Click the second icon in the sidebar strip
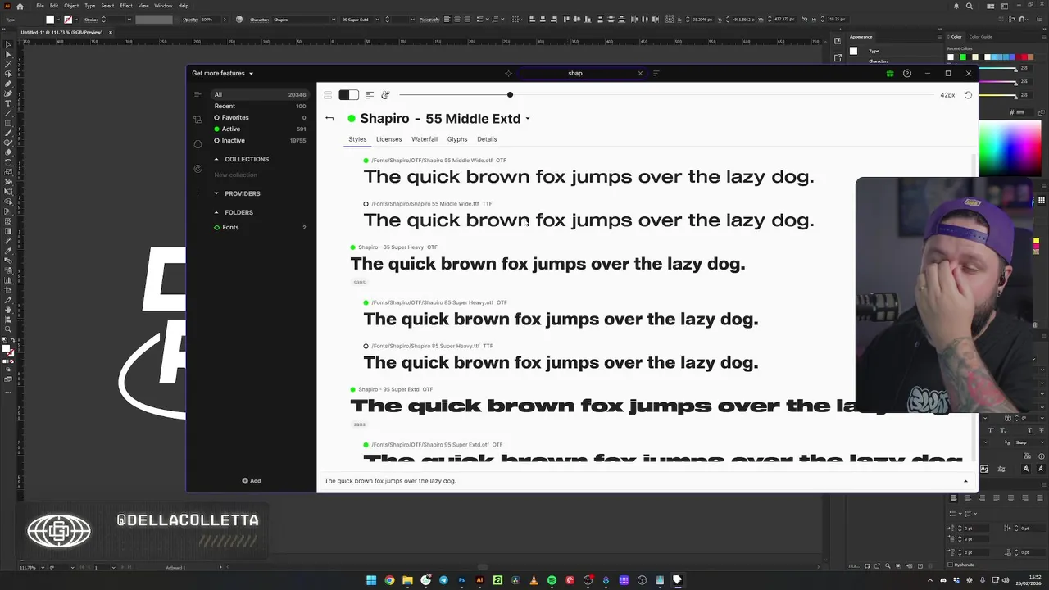Screen dimensions: 1049x590 point(198,120)
